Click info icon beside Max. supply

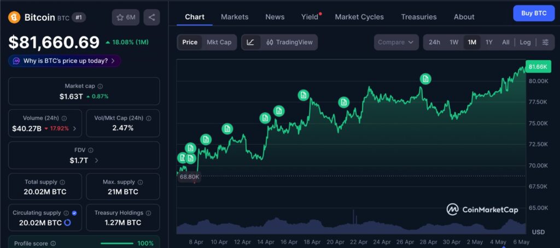(x=140, y=182)
